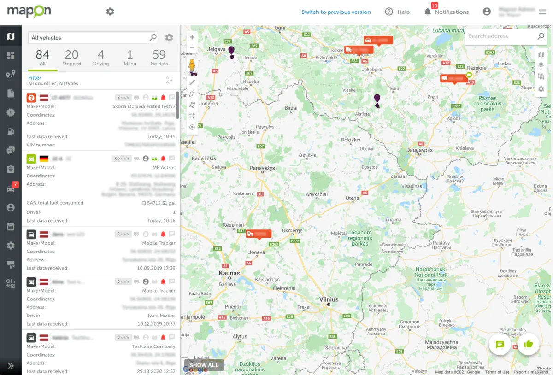Image resolution: width=553 pixels, height=375 pixels.
Task: Open the Reports document icon in sidebar
Action: pyautogui.click(x=11, y=94)
